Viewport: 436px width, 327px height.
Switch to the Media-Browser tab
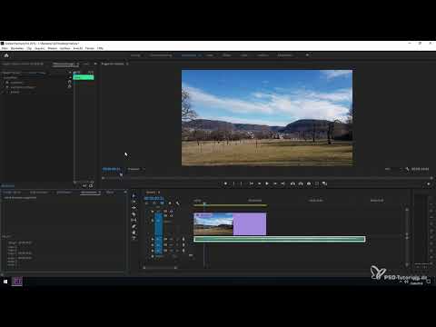pyautogui.click(x=39, y=193)
